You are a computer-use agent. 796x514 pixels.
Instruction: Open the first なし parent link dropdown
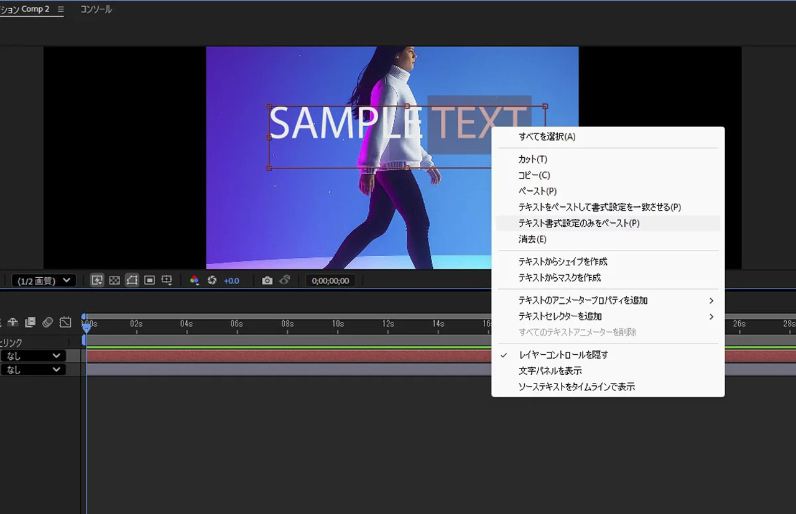coord(34,356)
